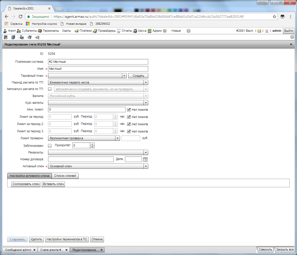Toggle Автозапуск расчета по ТП checkbox
Image resolution: width=297 pixels, height=255 pixels.
[x=50, y=89]
